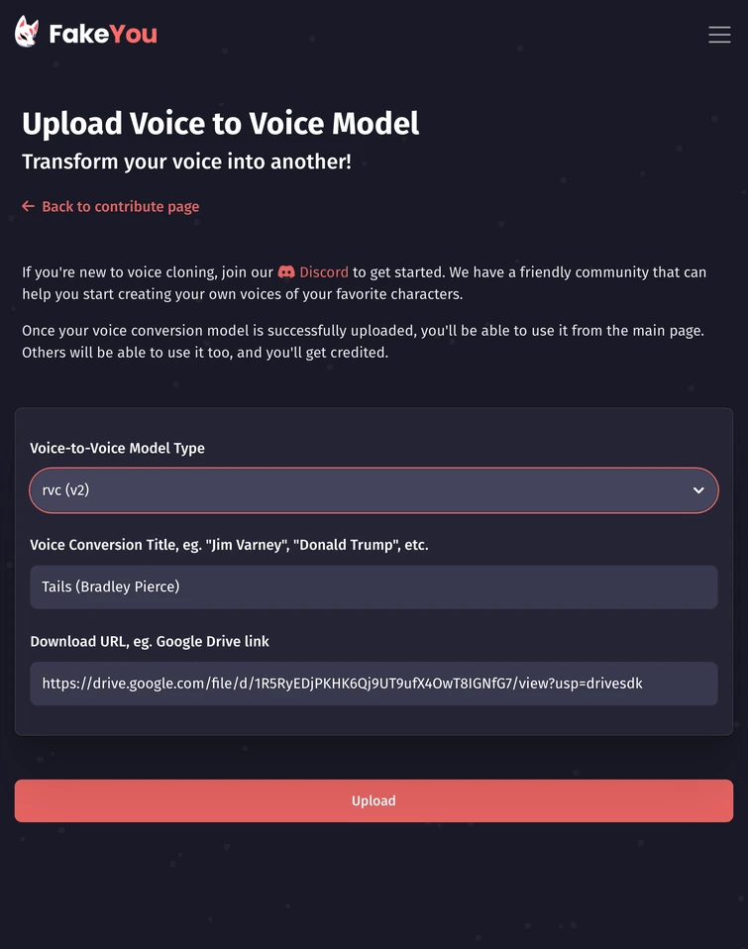This screenshot has height=949, width=748.
Task: Select the Google Drive Download URL field
Action: [x=374, y=683]
